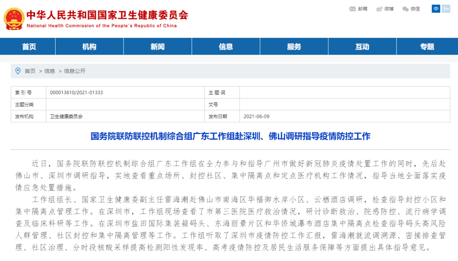Click the location pin icon in breadcrumb
This screenshot has height=261, width=458.
coord(18,71)
